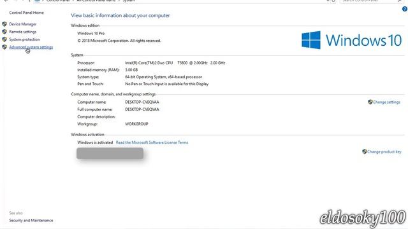Click the shield icon beside Remote settings

click(4, 32)
